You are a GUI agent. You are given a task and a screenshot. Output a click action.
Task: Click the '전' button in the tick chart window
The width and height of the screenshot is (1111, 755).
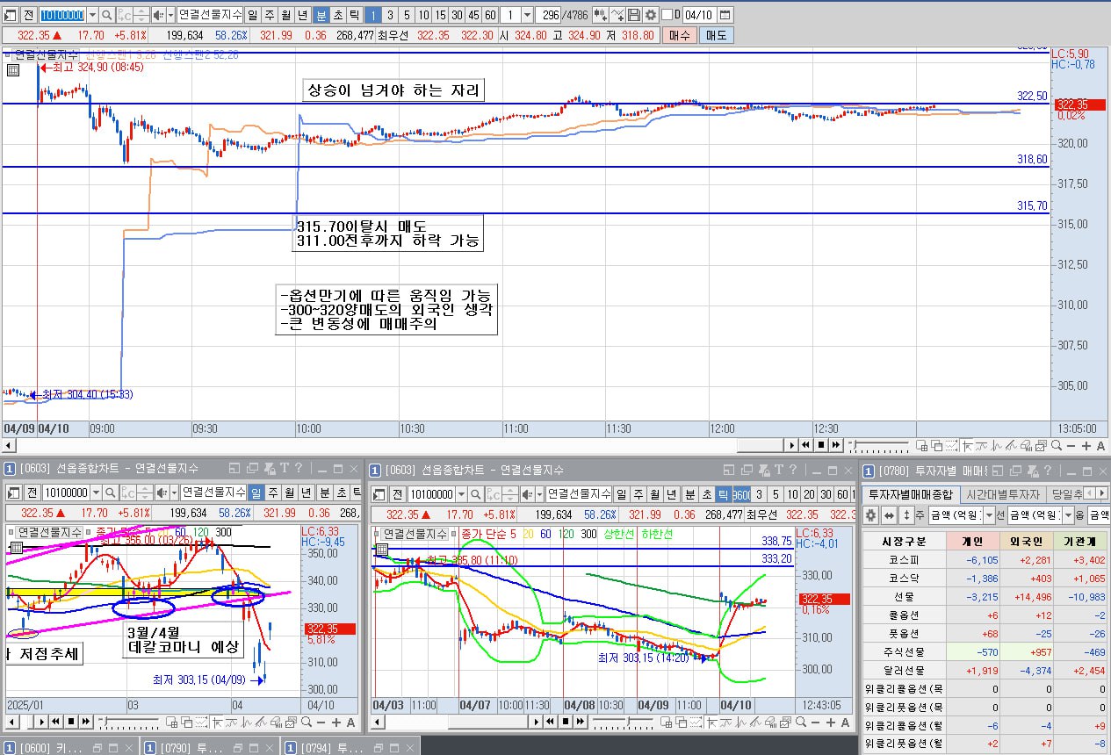(400, 494)
